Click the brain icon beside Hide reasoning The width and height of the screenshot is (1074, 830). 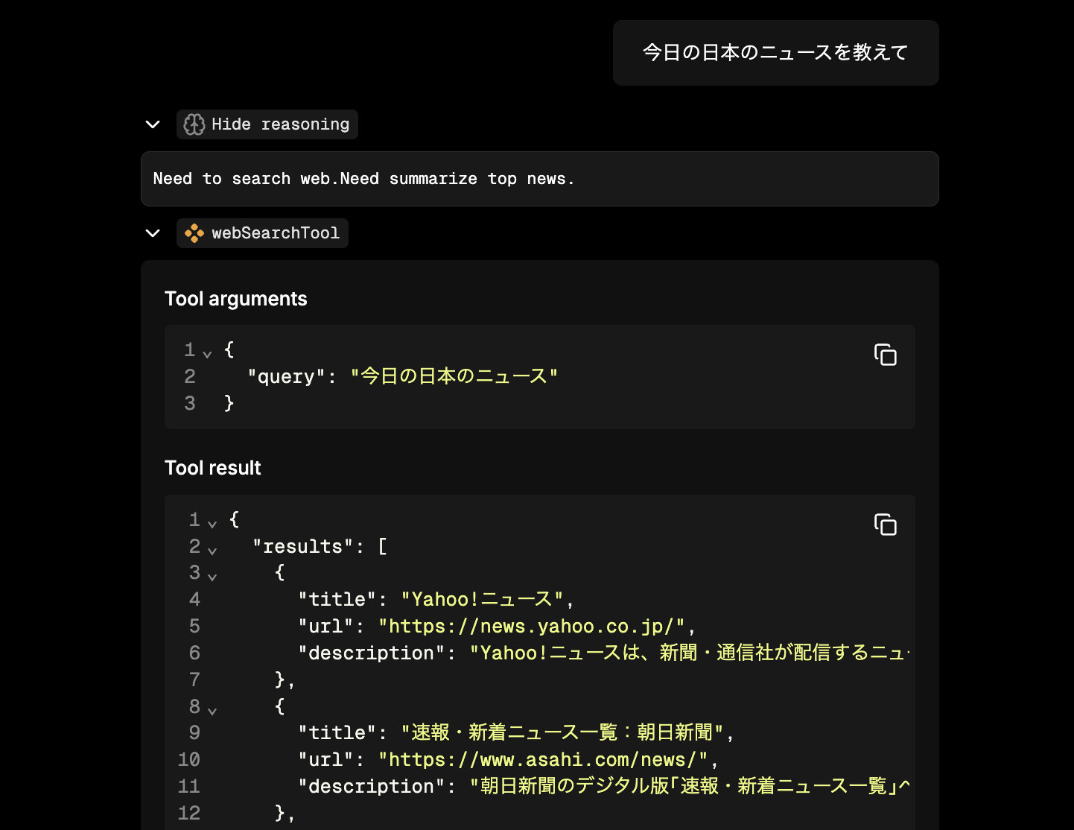pyautogui.click(x=194, y=124)
